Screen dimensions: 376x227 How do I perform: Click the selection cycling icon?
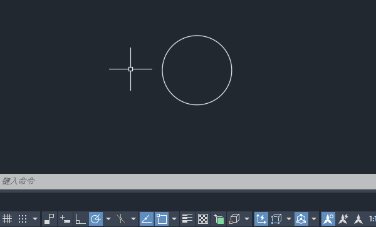[219, 219]
